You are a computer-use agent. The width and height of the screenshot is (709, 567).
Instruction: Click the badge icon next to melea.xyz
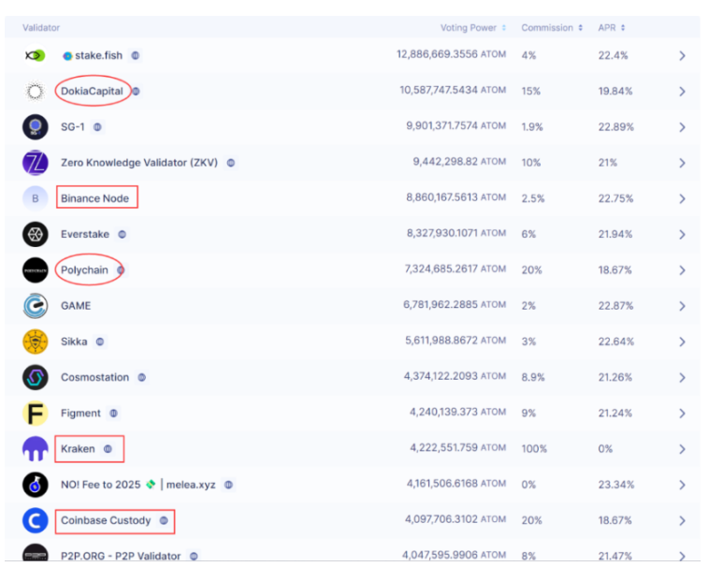(x=229, y=485)
